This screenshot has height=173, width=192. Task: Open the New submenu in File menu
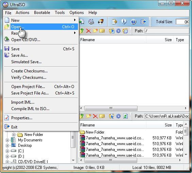(41, 20)
